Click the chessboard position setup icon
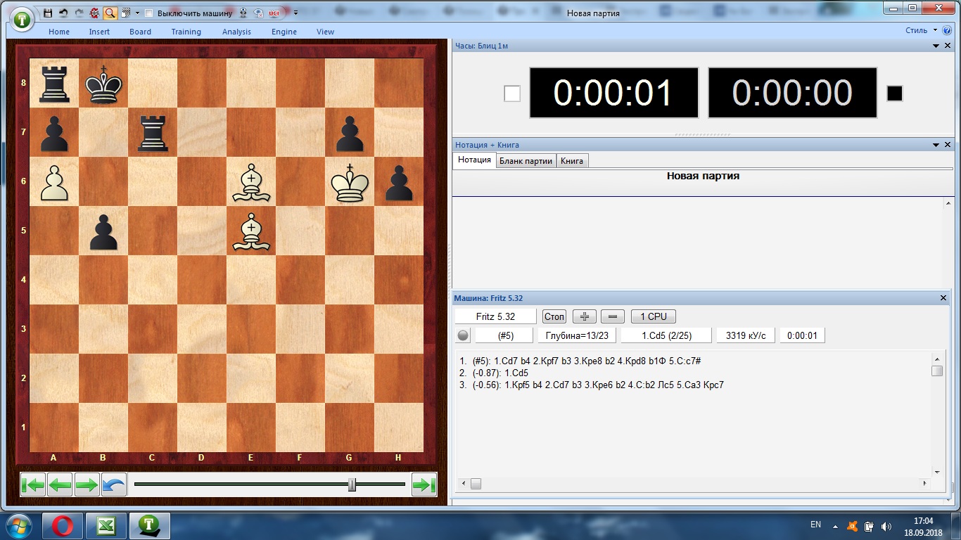The image size is (961, 540). tap(125, 13)
